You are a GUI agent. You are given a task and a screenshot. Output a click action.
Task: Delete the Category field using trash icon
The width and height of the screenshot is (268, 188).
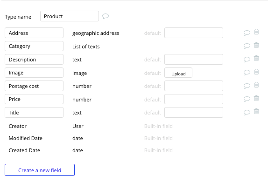256,45
